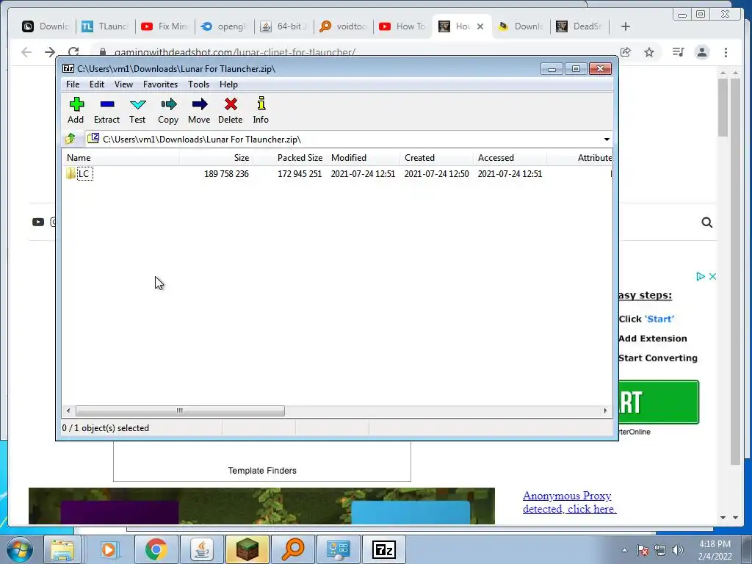Open the Java taskbar icon
Viewport: 752px width, 564px height.
tap(202, 549)
